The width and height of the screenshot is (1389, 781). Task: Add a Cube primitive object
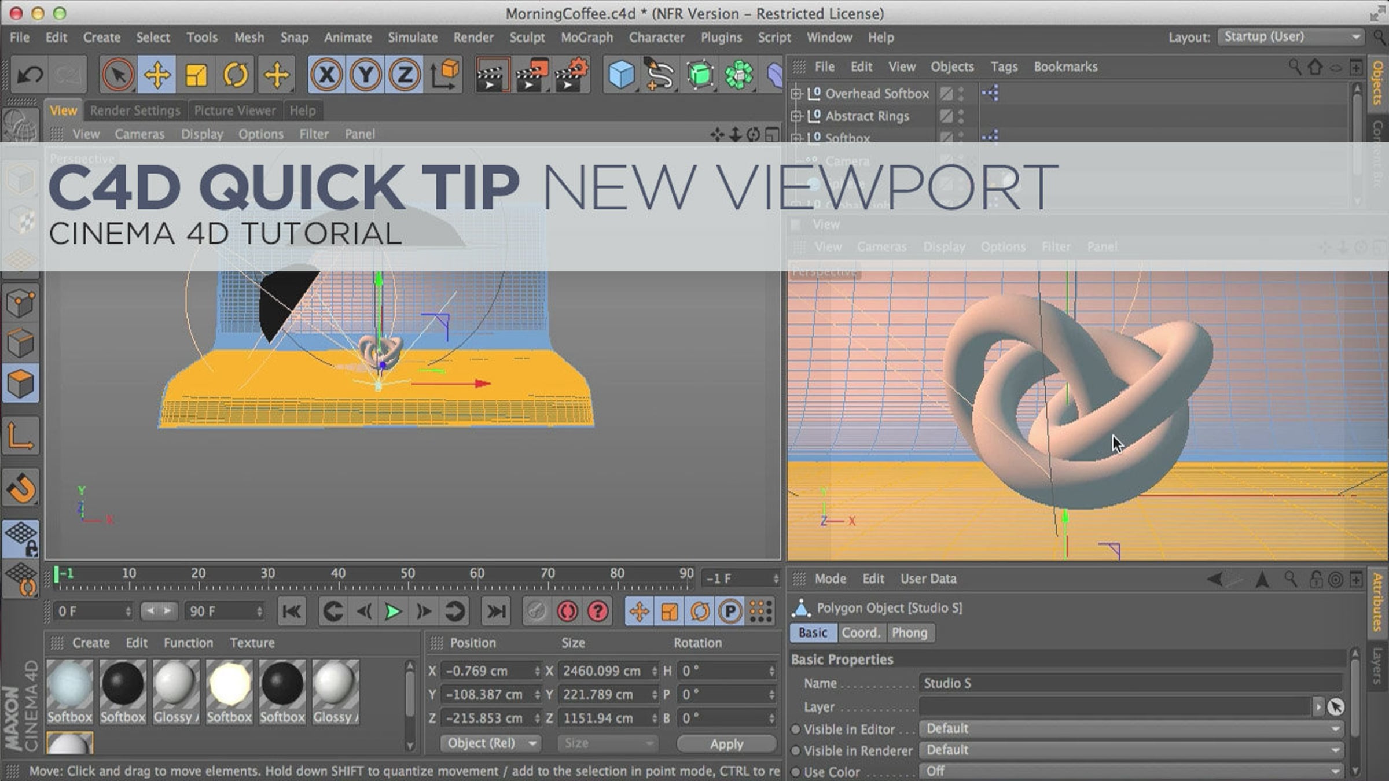[622, 75]
